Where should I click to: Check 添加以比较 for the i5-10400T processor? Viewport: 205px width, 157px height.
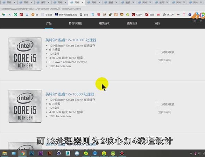pos(158,52)
